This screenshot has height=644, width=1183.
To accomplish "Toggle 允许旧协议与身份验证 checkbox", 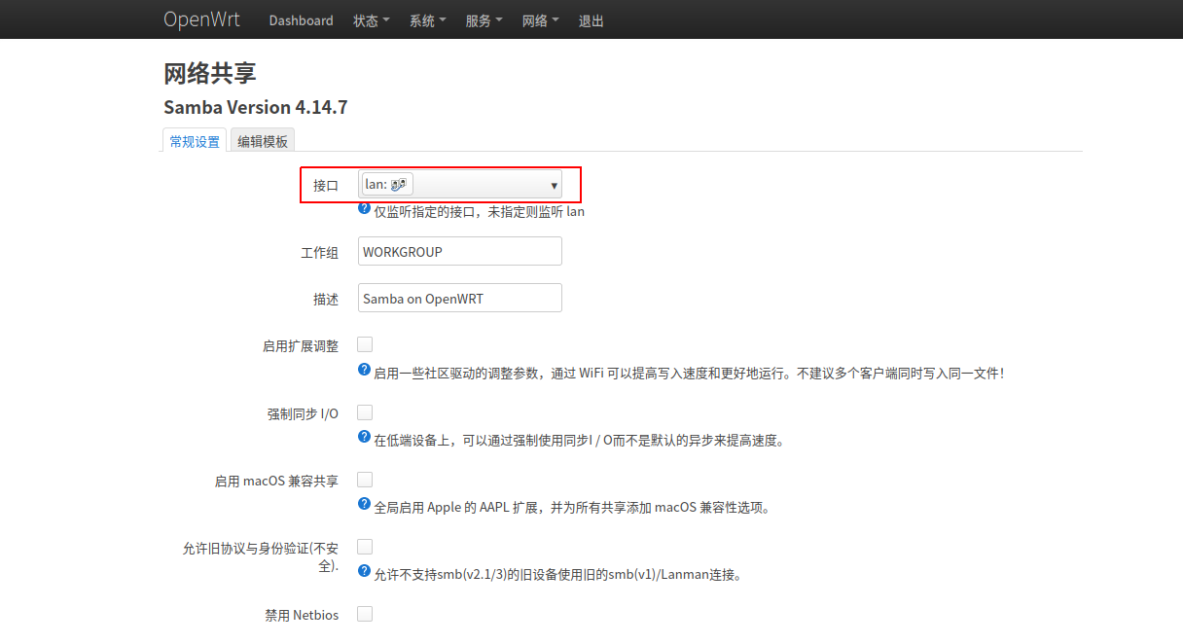I will click(x=365, y=547).
